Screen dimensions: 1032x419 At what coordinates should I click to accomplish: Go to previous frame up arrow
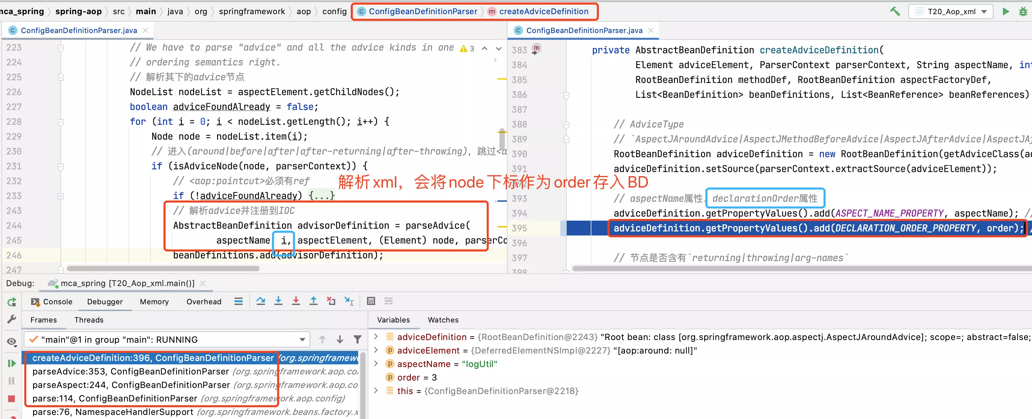click(322, 339)
